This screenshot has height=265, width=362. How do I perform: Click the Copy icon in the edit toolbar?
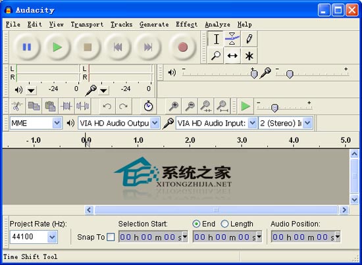34,107
